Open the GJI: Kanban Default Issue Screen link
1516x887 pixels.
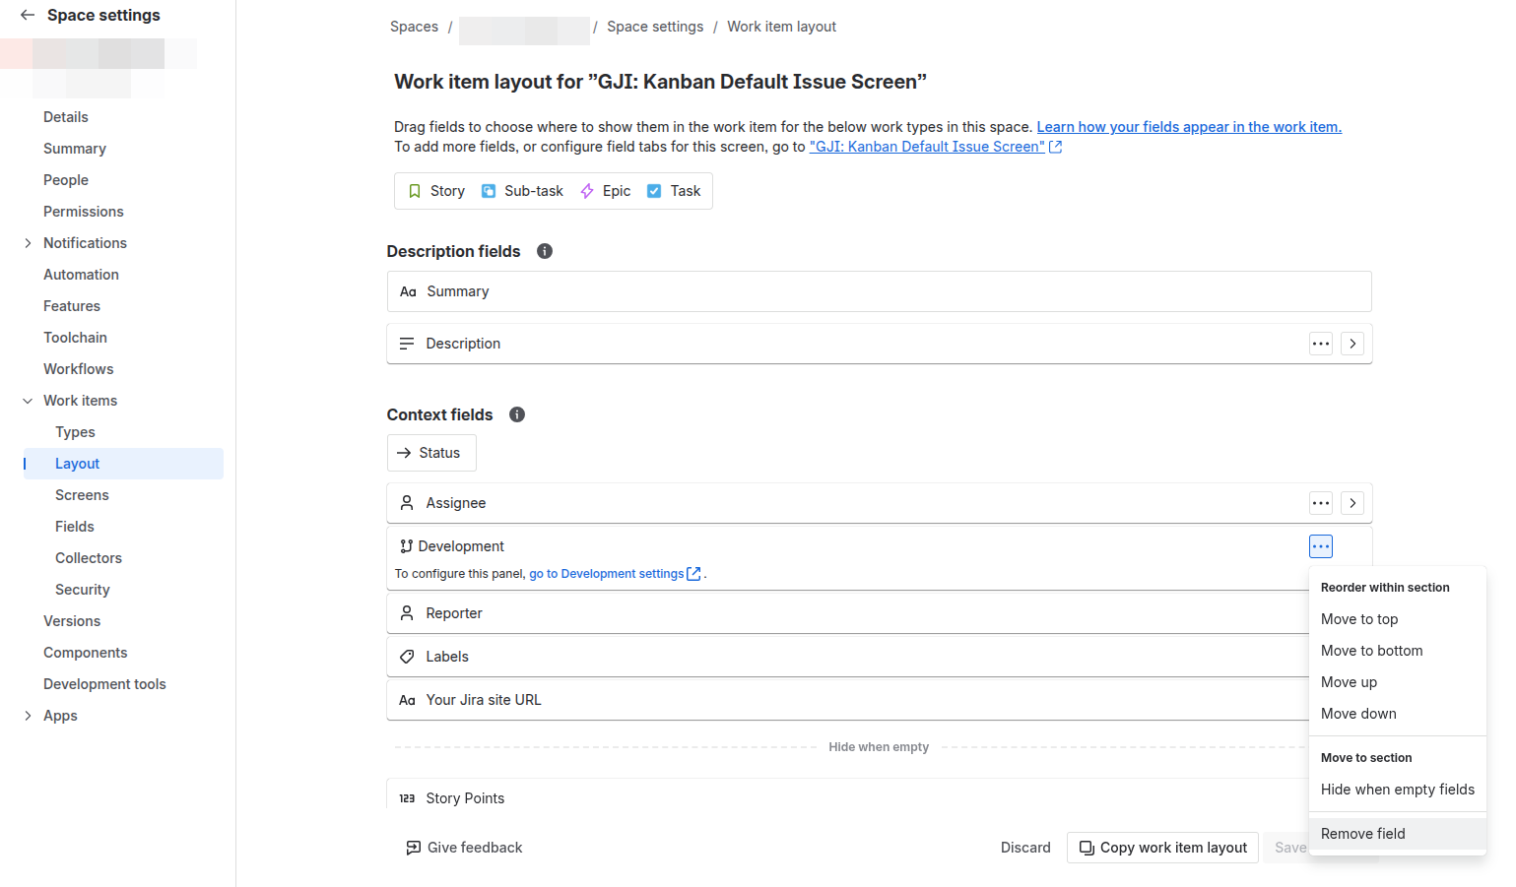(927, 147)
